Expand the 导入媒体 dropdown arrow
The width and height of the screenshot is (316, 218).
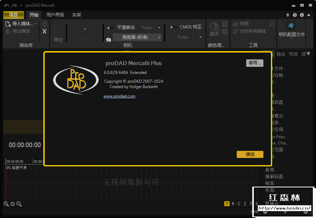(x=36, y=24)
